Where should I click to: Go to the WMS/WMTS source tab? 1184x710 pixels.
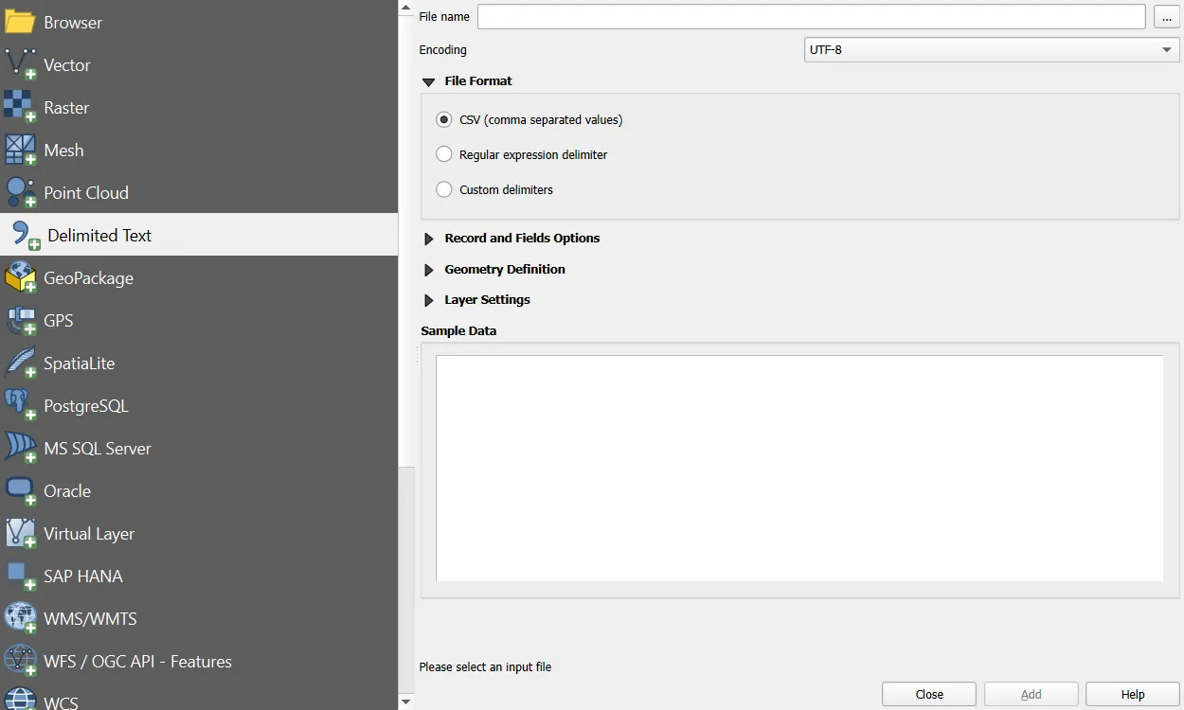[x=199, y=618]
